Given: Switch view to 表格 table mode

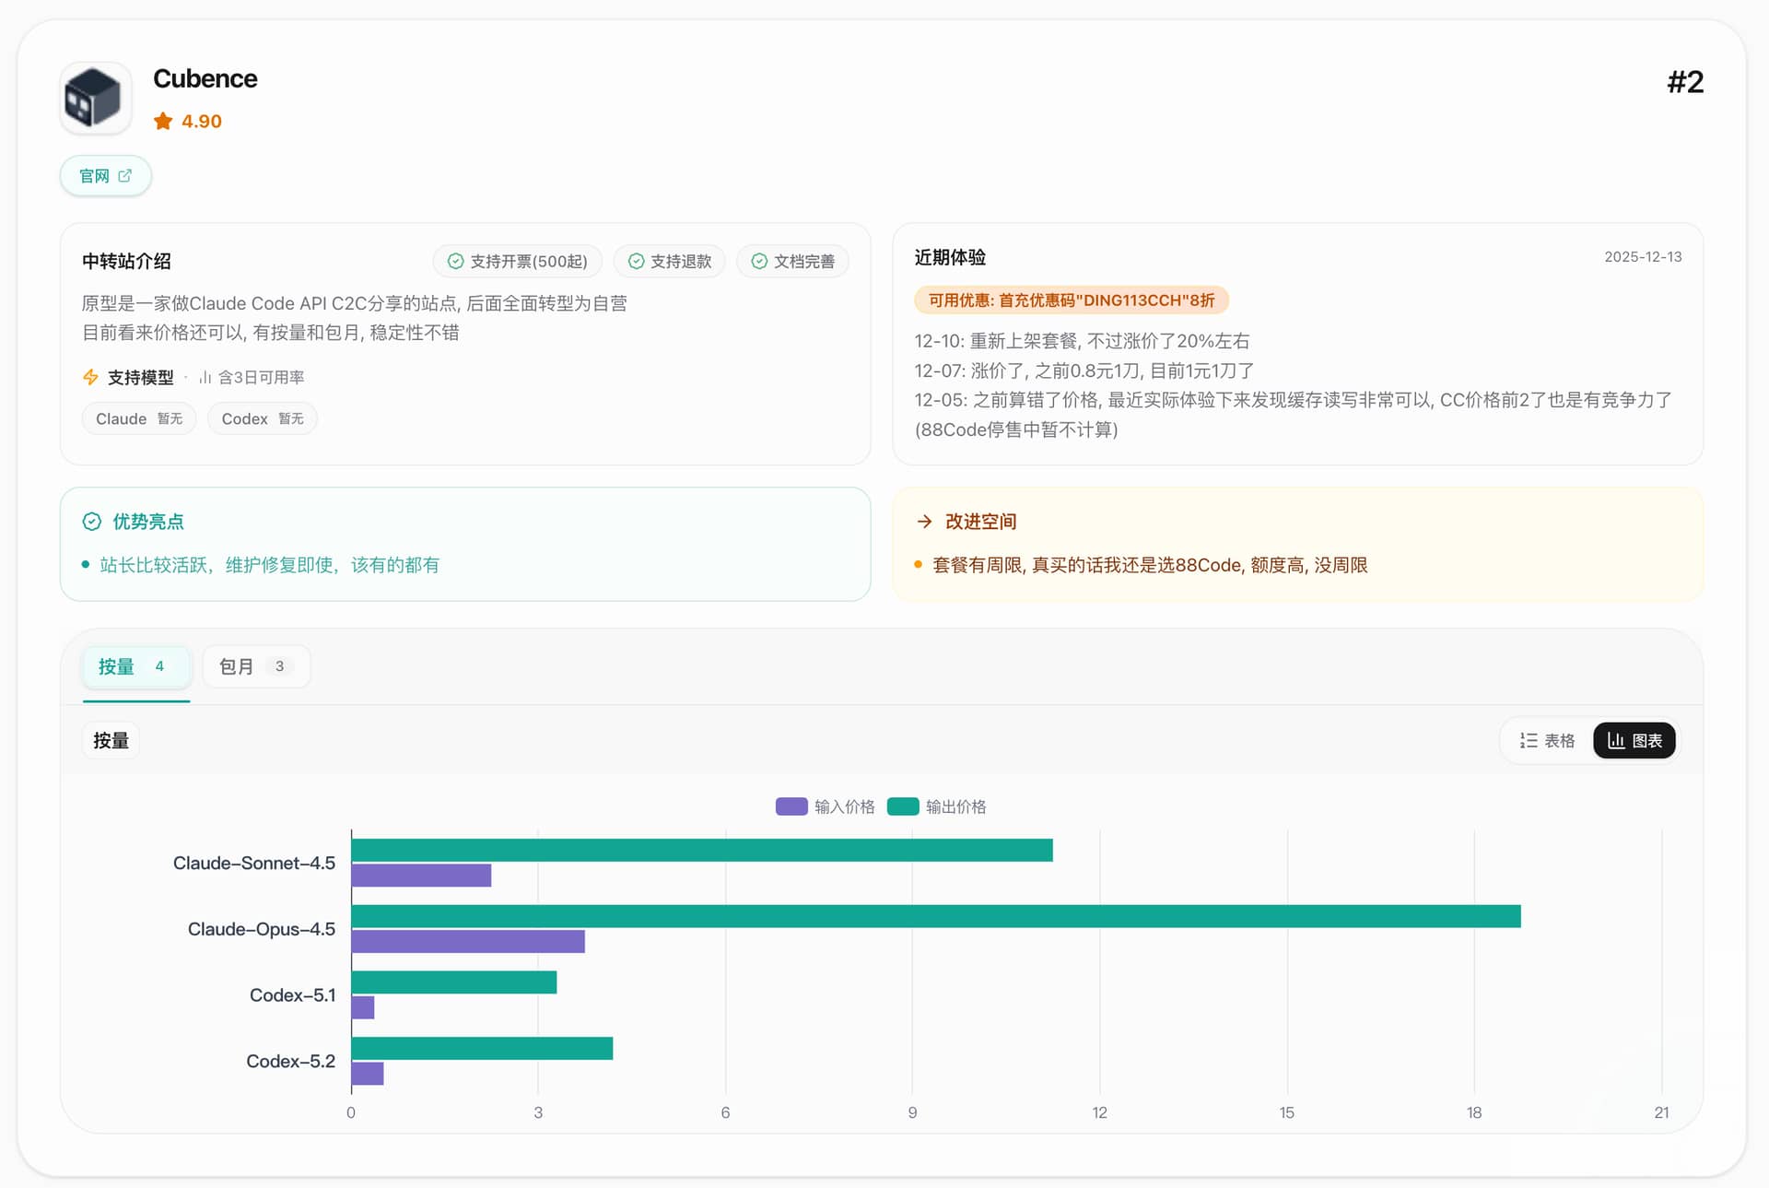Looking at the screenshot, I should point(1547,741).
